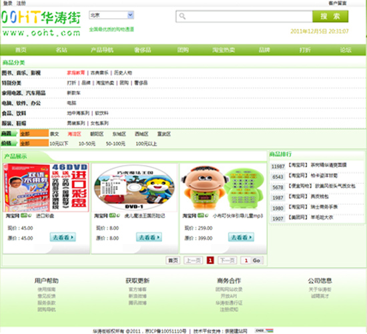
Task: Go to the next page 下一页
Action: click(228, 261)
